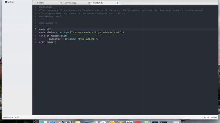The image size is (220, 123).
Task: Expand the python folder tree arrow
Action: coord(3,2)
